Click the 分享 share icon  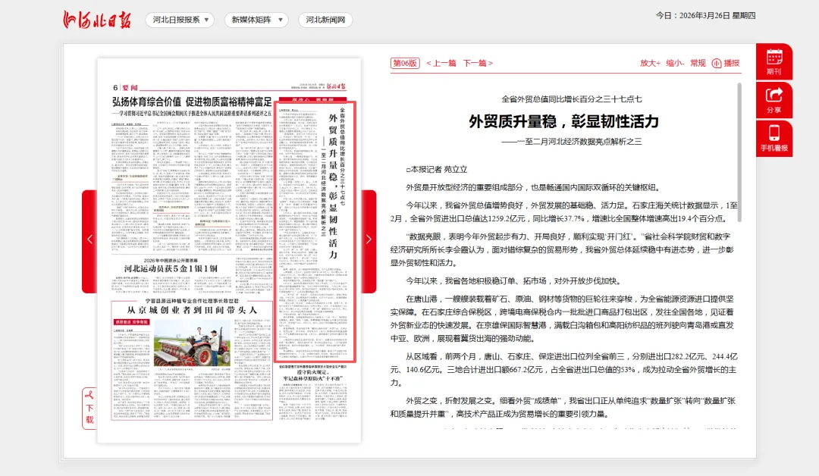[774, 100]
